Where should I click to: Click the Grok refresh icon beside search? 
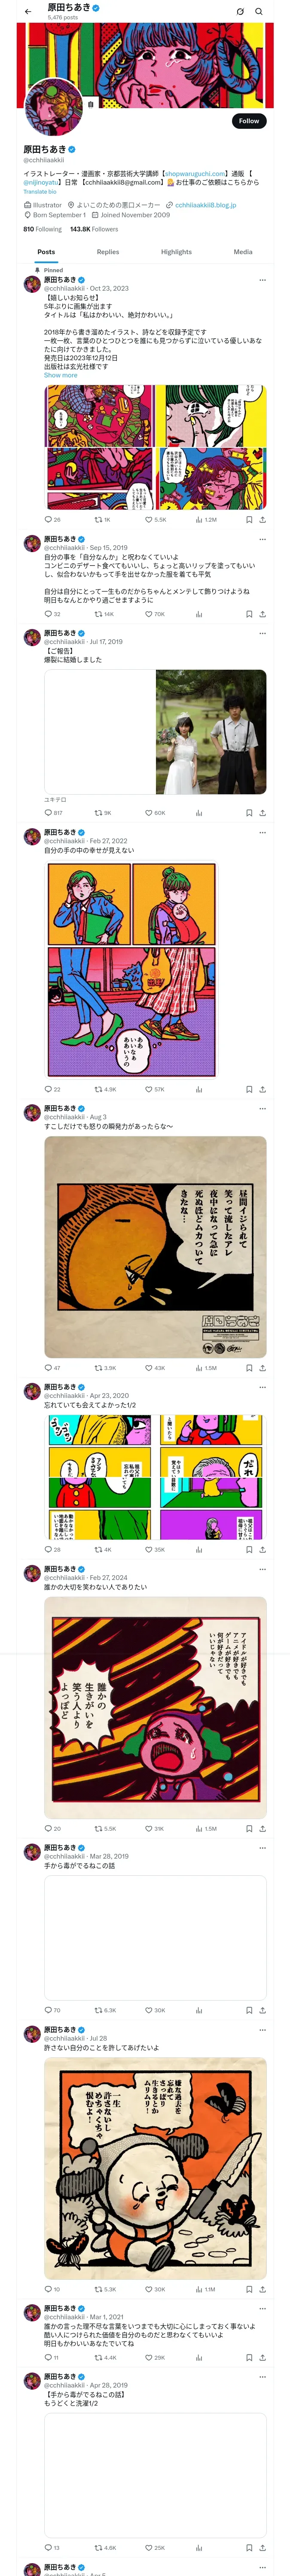pos(240,11)
